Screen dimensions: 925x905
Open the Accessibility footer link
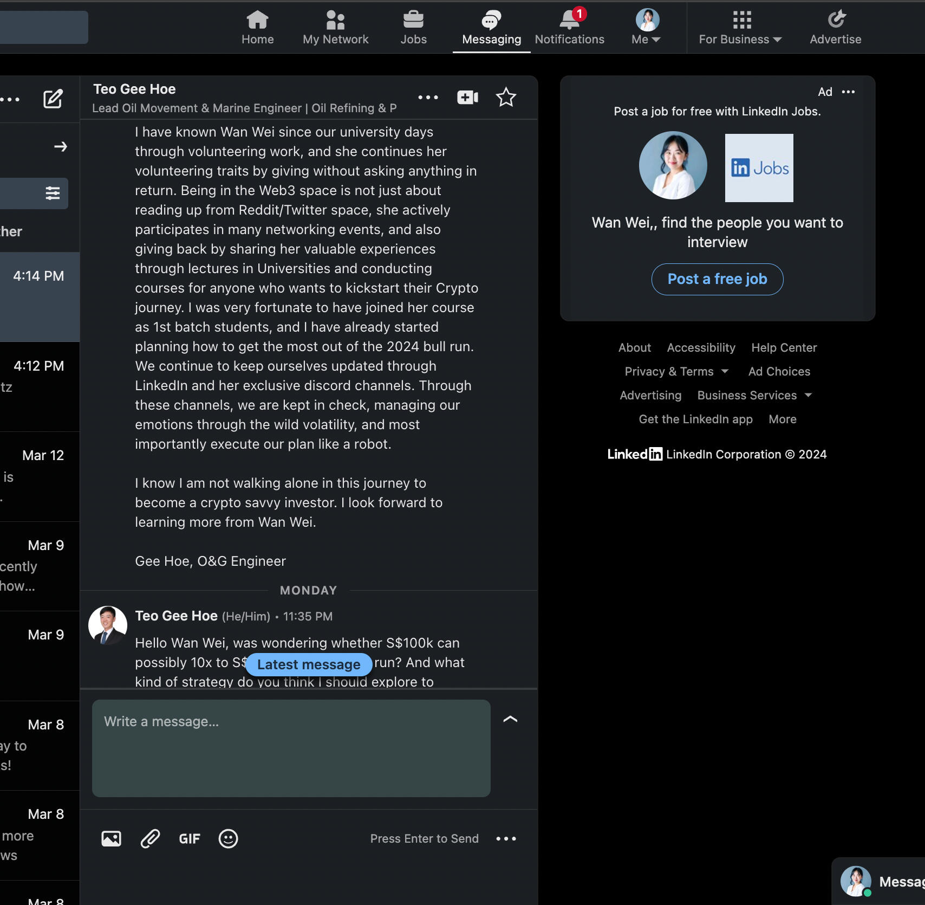coord(701,348)
